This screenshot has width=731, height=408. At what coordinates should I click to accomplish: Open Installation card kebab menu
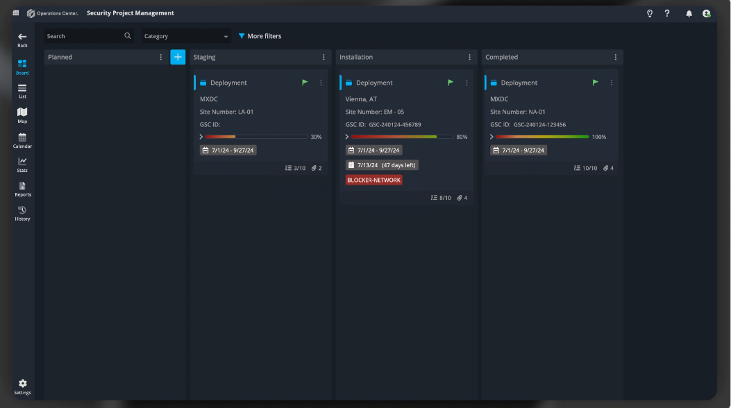pos(467,83)
